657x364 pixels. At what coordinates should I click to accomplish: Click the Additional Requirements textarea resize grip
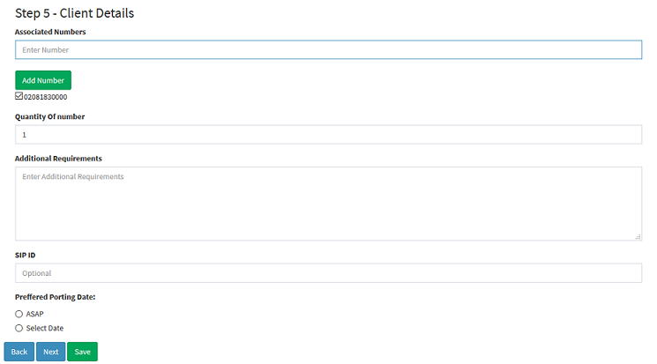click(x=638, y=237)
